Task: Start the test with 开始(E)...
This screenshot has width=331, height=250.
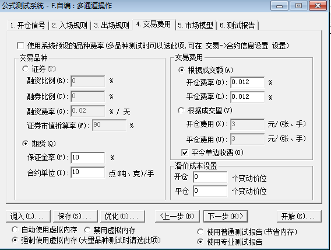Action: coord(299,216)
